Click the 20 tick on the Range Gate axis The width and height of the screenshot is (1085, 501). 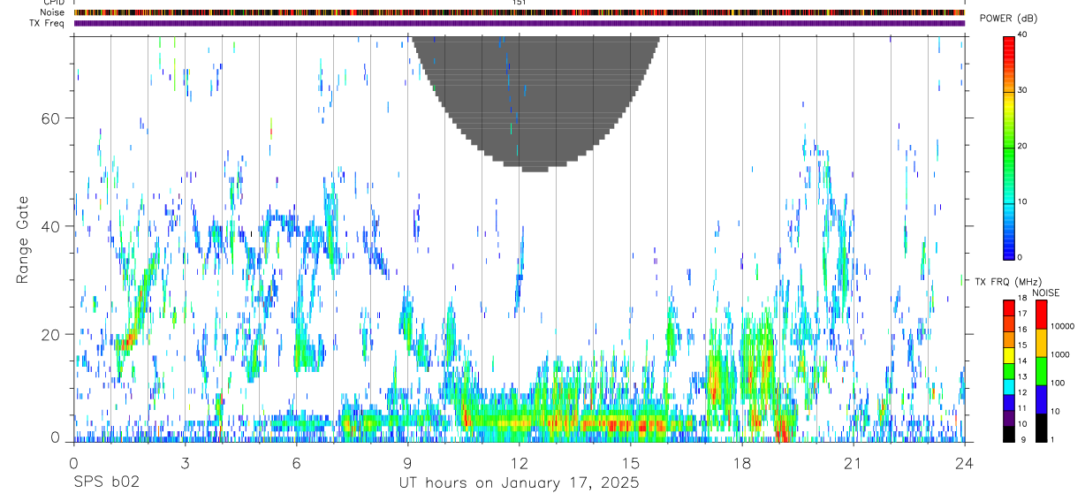50,335
